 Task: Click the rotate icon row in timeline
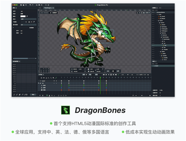coord(42,88)
